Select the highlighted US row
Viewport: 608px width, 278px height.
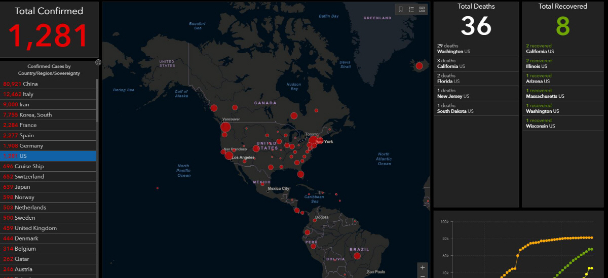(x=48, y=156)
